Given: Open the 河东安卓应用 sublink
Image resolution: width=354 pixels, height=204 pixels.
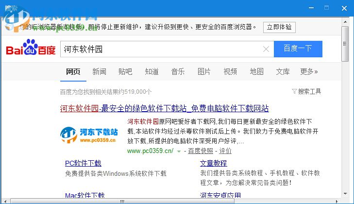Looking at the screenshot, I should click(x=220, y=195).
